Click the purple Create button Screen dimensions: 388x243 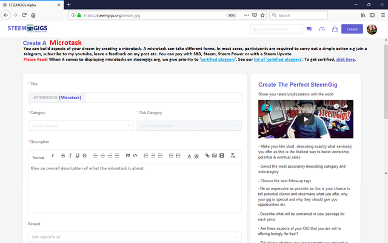point(352,29)
